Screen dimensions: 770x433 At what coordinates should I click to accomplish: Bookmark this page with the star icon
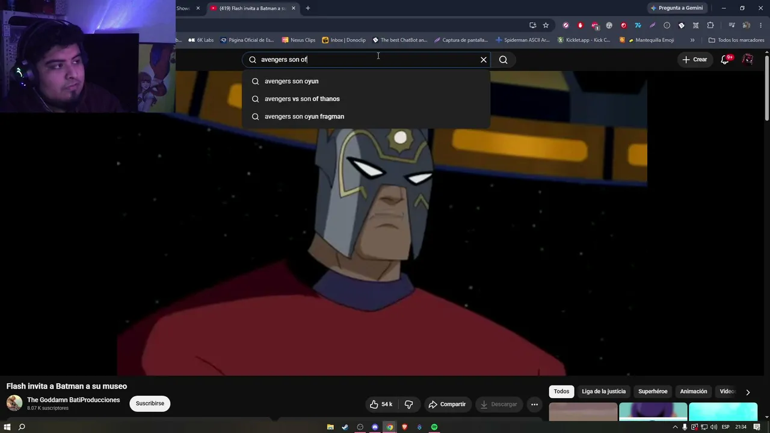pos(546,25)
